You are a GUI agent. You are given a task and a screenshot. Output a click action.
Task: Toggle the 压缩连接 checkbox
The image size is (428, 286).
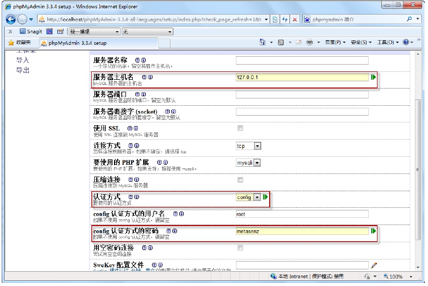pyautogui.click(x=240, y=180)
